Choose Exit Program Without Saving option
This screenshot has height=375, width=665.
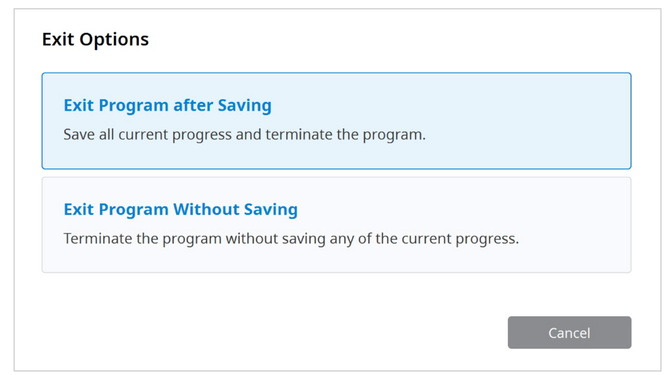point(337,225)
